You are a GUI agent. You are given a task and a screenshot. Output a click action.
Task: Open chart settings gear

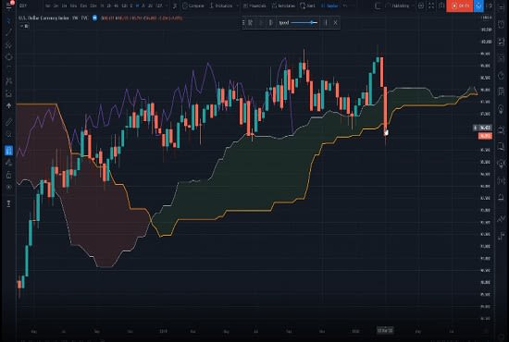click(x=421, y=6)
